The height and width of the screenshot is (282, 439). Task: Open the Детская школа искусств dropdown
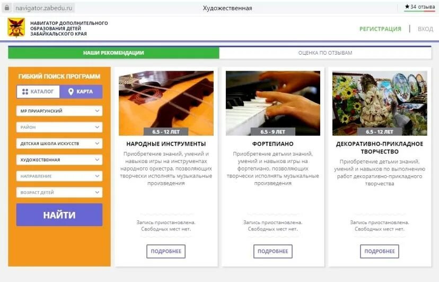59,143
